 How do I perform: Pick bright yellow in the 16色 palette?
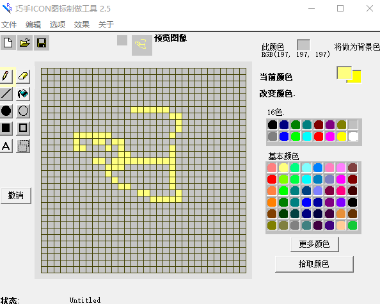[x=342, y=136]
